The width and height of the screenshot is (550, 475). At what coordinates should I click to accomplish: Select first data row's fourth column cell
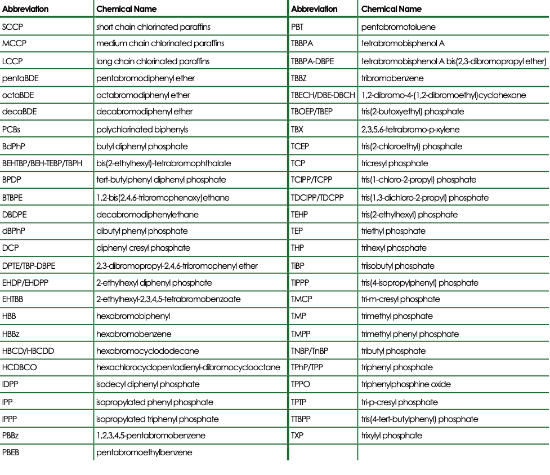[x=453, y=26]
